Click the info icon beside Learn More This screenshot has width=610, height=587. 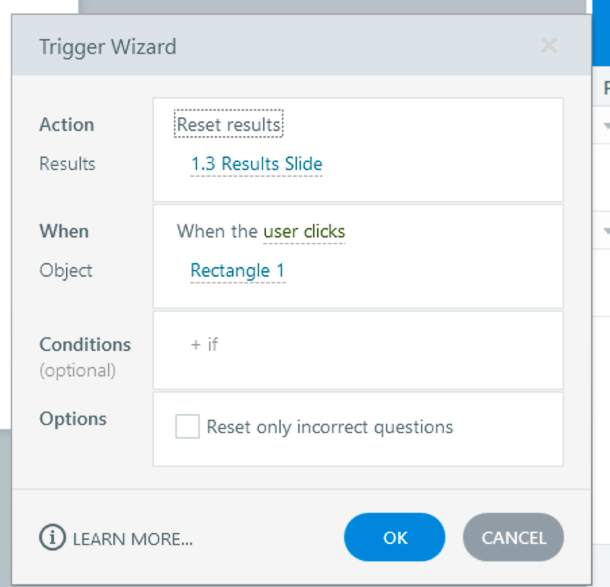click(53, 538)
